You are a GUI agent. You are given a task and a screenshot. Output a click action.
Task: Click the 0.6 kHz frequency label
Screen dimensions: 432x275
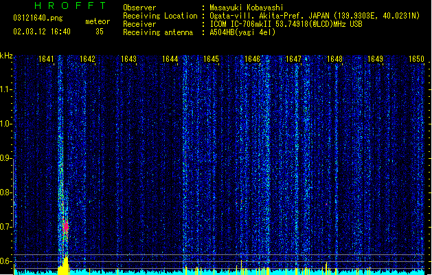tap(5, 261)
